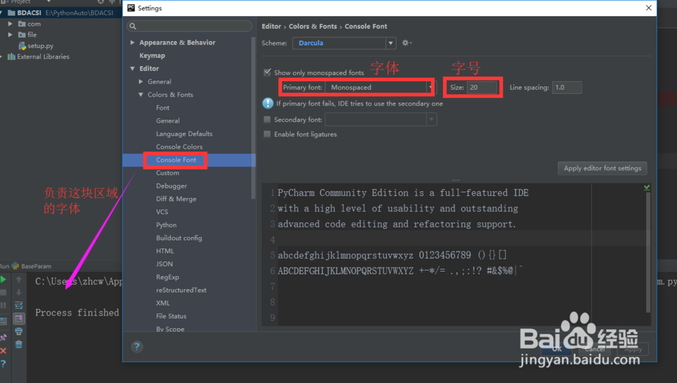677x383 pixels.
Task: Click the PyCharm logo in Settings title bar
Action: pos(131,7)
